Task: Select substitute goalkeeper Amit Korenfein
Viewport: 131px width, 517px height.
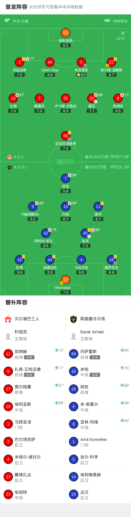Action: [98, 442]
